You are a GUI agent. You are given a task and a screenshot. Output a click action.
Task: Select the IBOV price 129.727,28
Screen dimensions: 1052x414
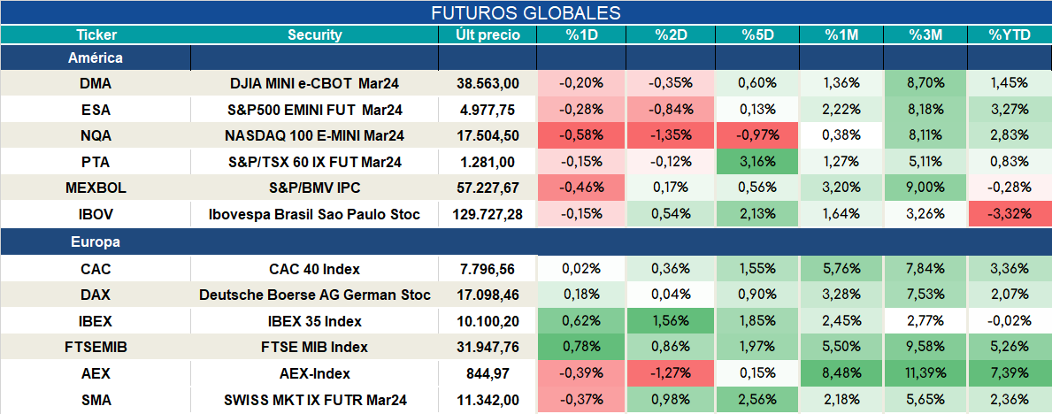pyautogui.click(x=488, y=215)
